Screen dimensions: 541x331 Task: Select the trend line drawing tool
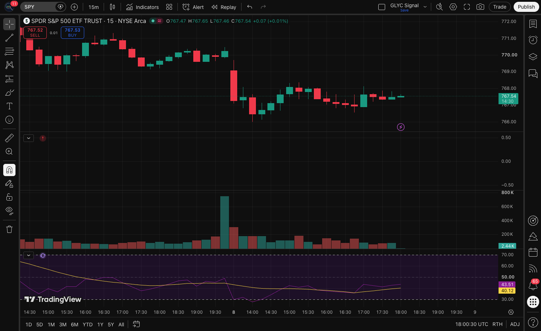tap(9, 38)
